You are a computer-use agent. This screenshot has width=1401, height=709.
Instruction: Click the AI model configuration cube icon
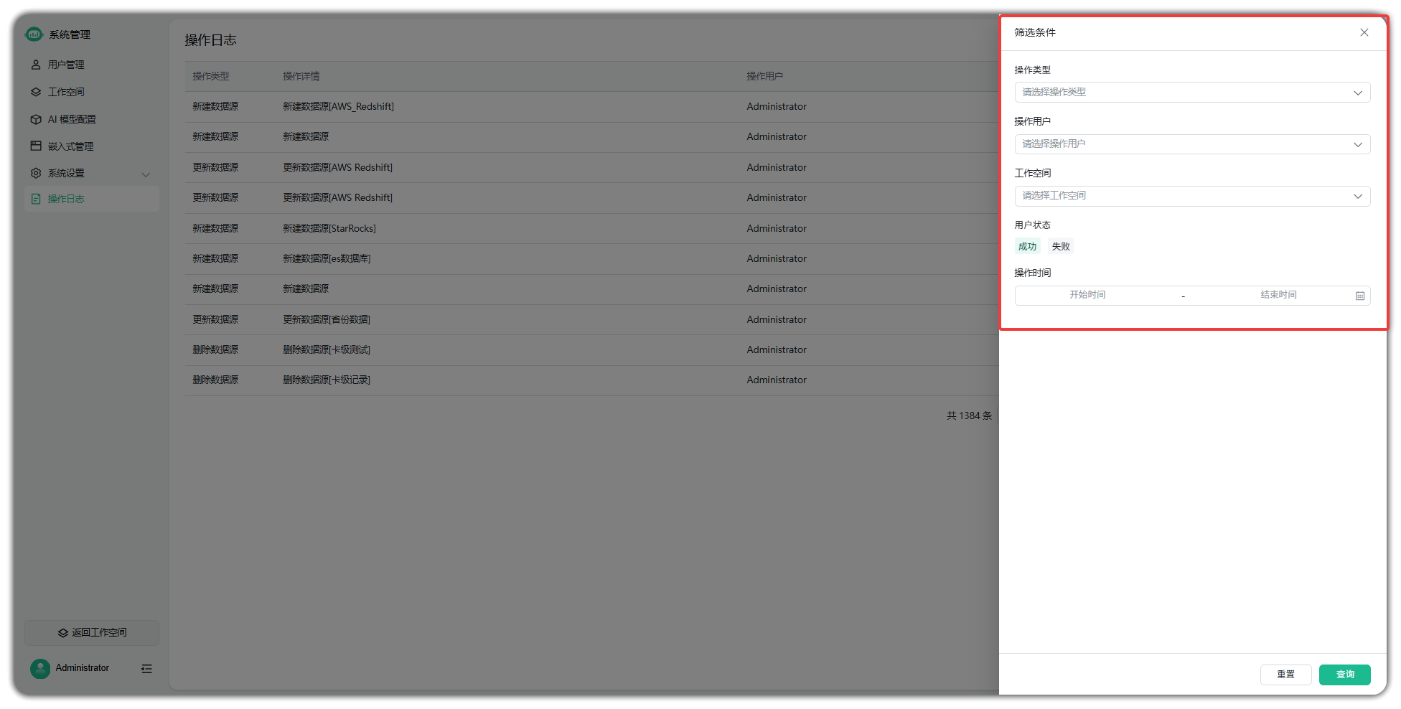[36, 119]
